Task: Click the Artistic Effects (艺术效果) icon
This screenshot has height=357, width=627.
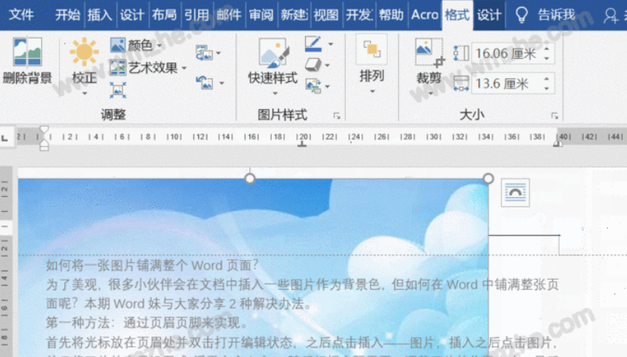Action: tap(118, 67)
